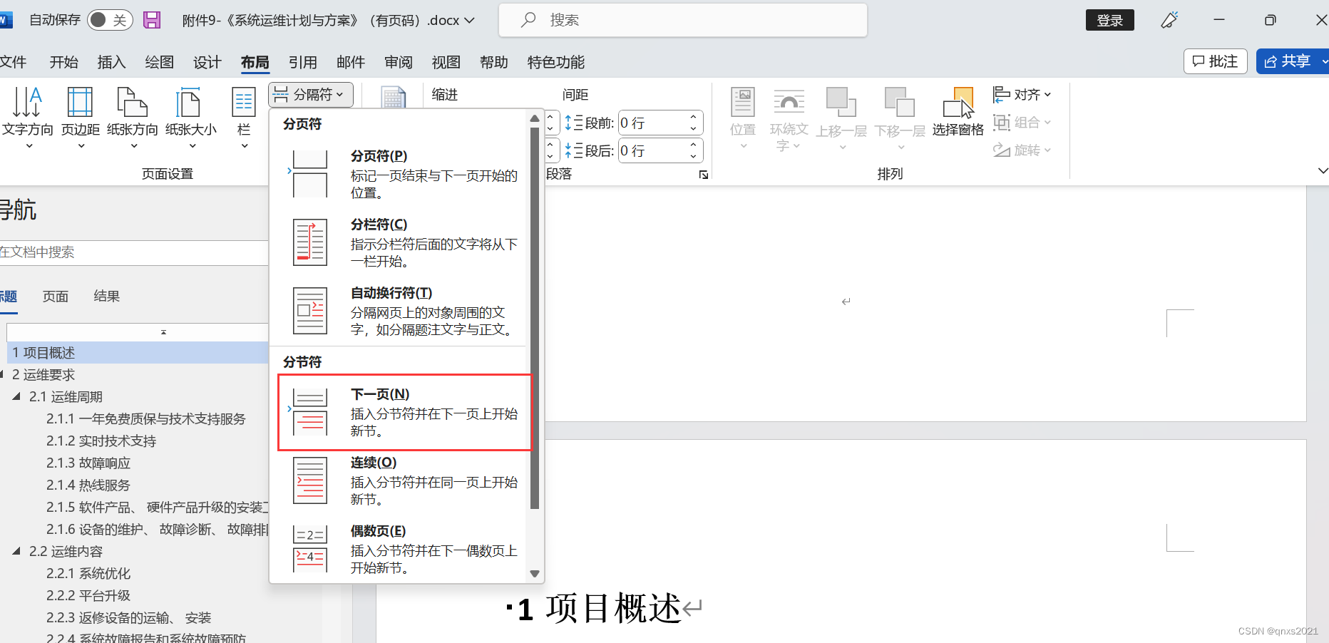Open the 审阅 review tab
The width and height of the screenshot is (1329, 643).
point(398,62)
